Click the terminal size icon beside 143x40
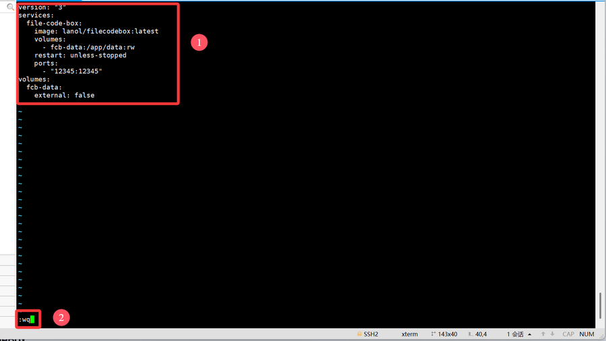This screenshot has height=341, width=606. [432, 334]
